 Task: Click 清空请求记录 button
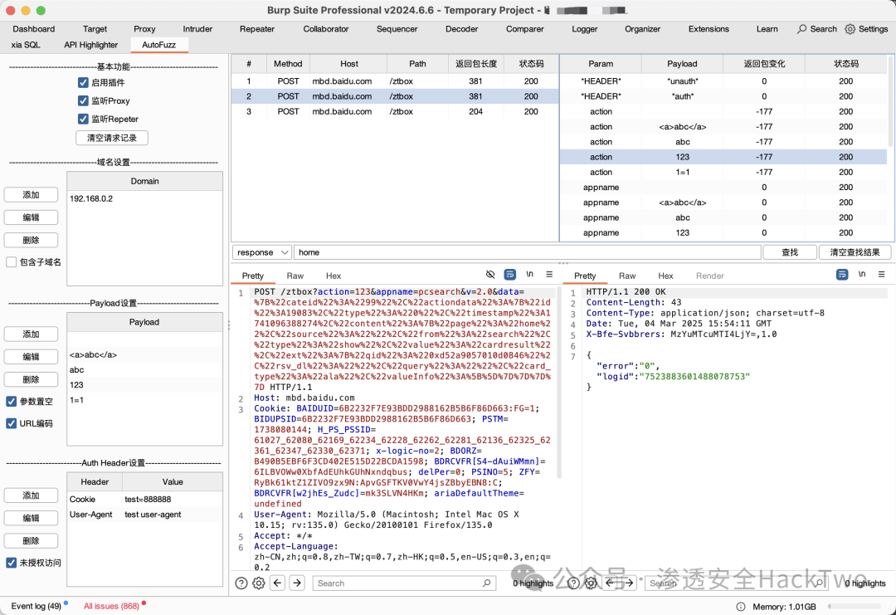pyautogui.click(x=112, y=138)
